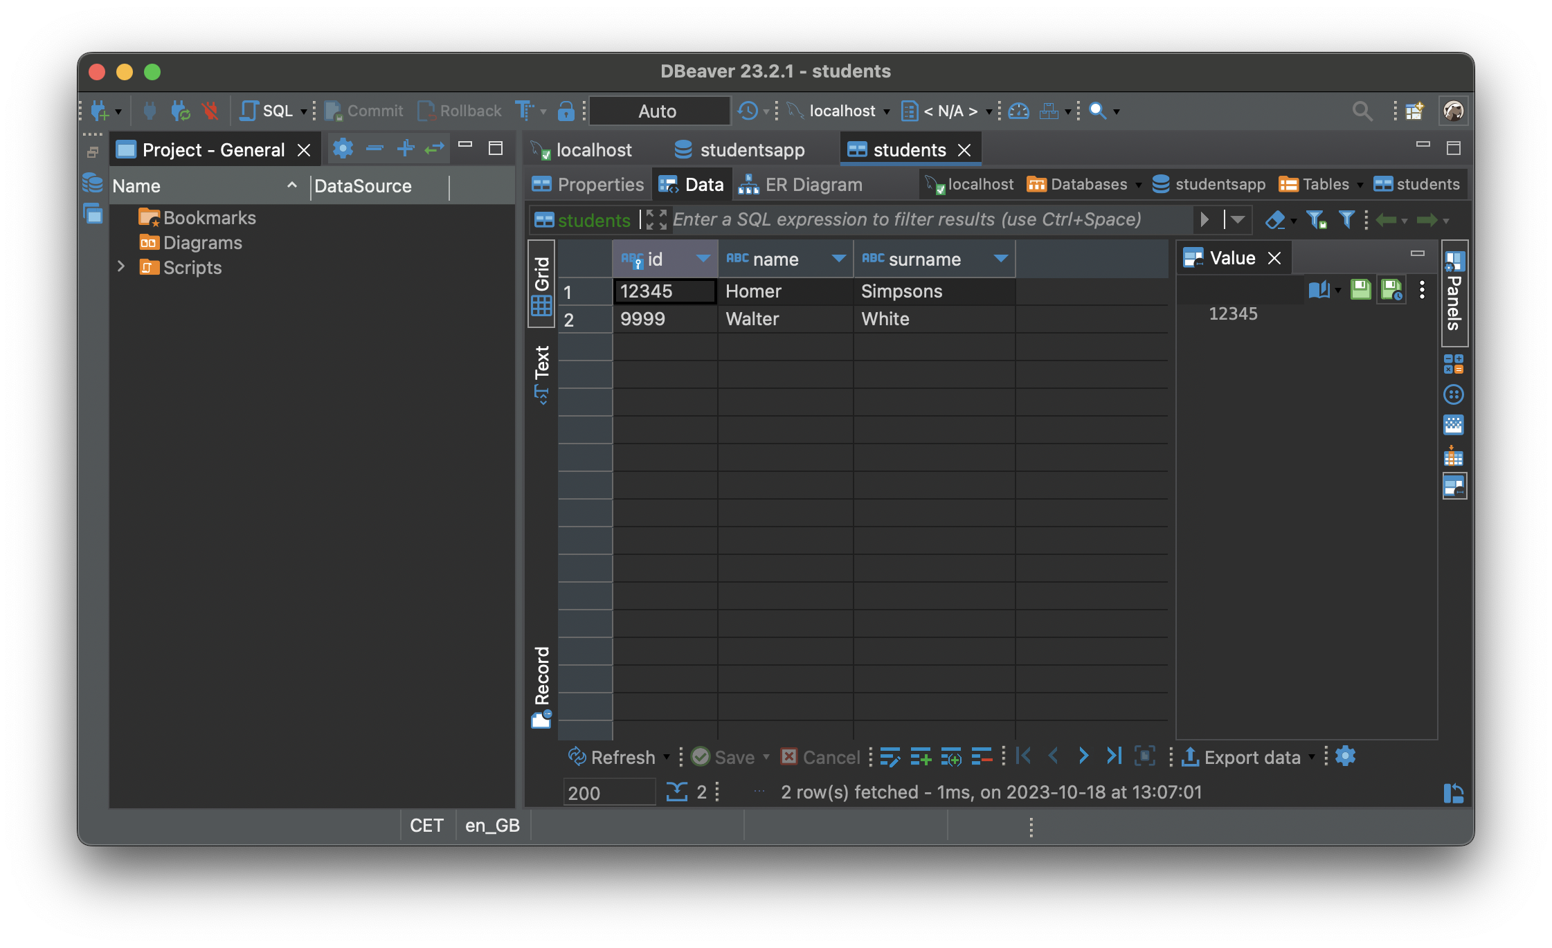Click save value icon in Value panel
The width and height of the screenshot is (1552, 948).
point(1361,289)
